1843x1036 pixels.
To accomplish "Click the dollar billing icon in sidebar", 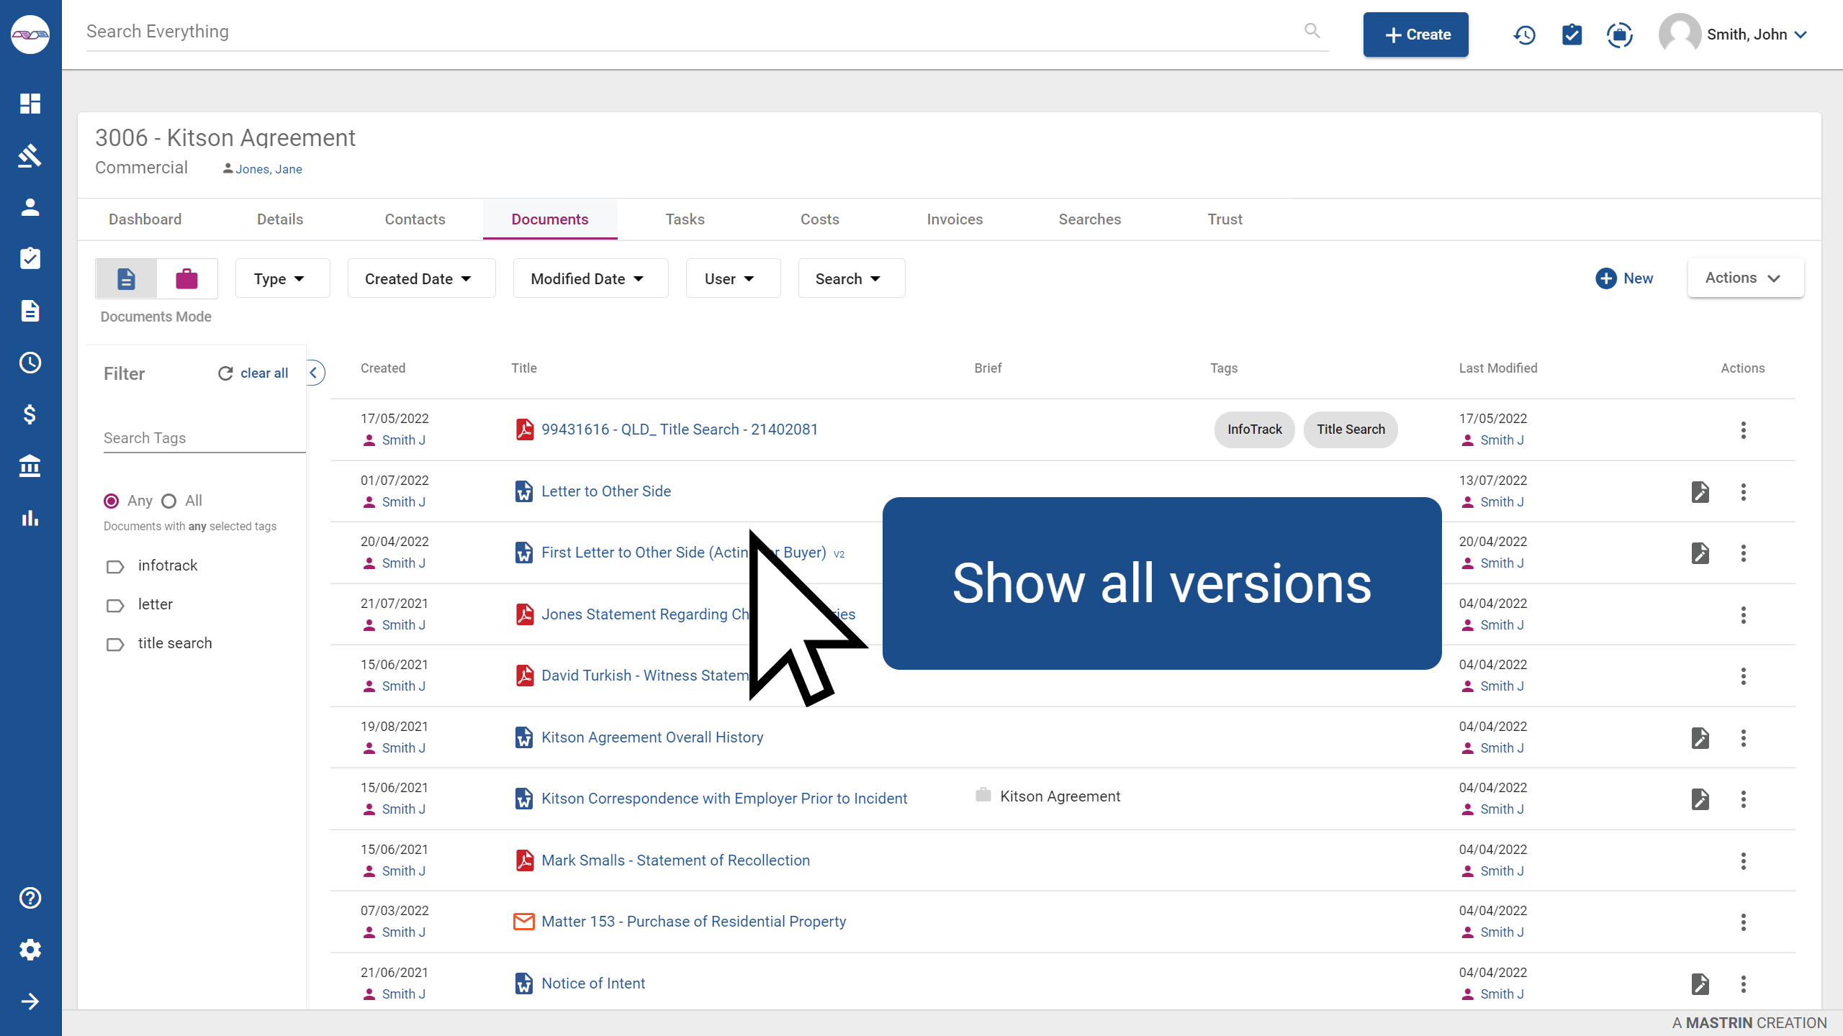I will pos(30,414).
